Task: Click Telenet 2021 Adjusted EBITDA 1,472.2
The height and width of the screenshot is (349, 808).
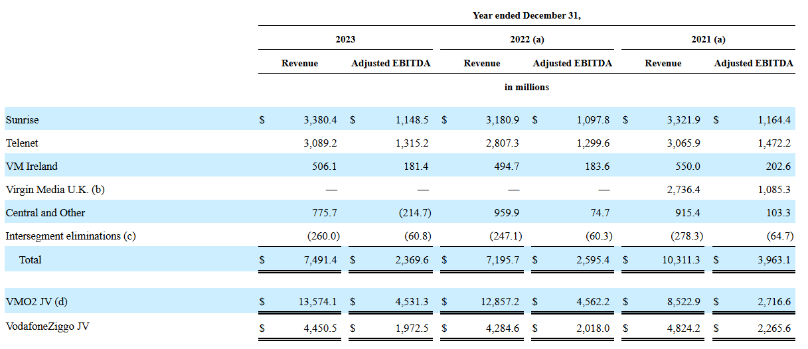Action: (x=775, y=143)
